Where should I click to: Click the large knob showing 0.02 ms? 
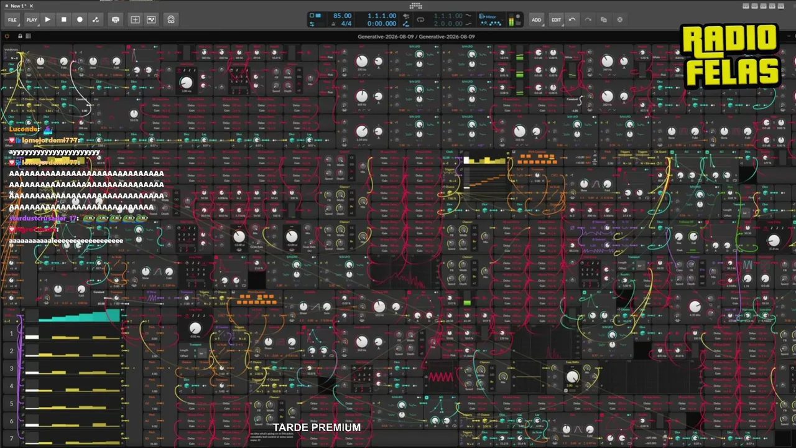click(x=195, y=328)
